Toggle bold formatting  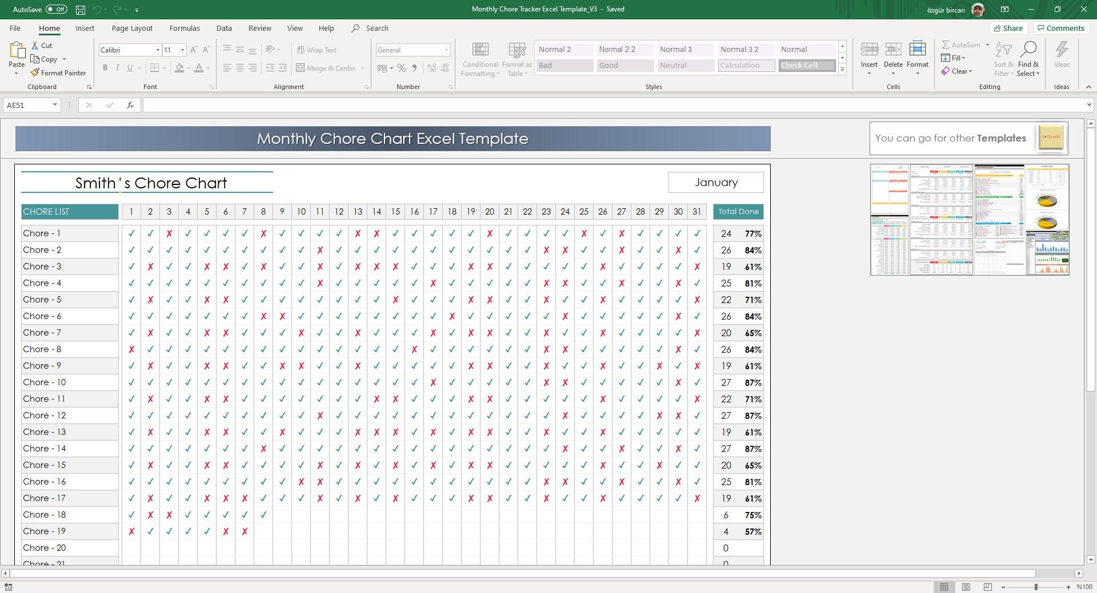point(105,68)
